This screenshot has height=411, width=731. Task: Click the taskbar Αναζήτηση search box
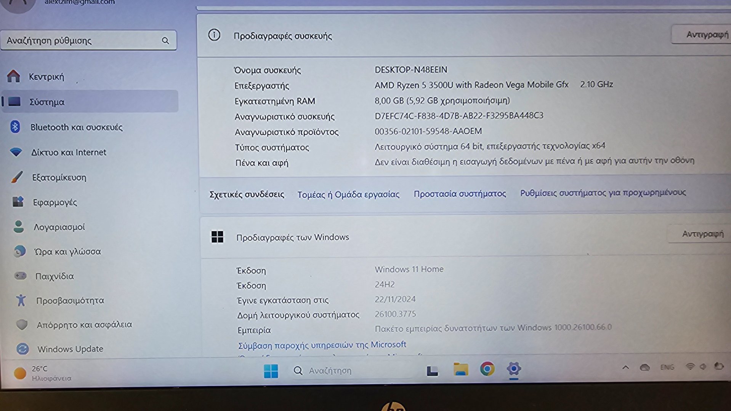coord(353,370)
